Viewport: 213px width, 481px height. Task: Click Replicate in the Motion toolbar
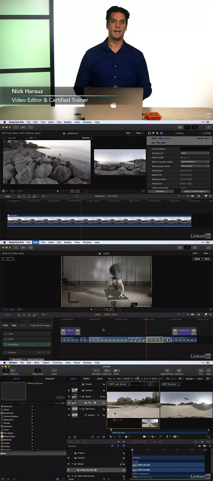pyautogui.click(x=179, y=372)
